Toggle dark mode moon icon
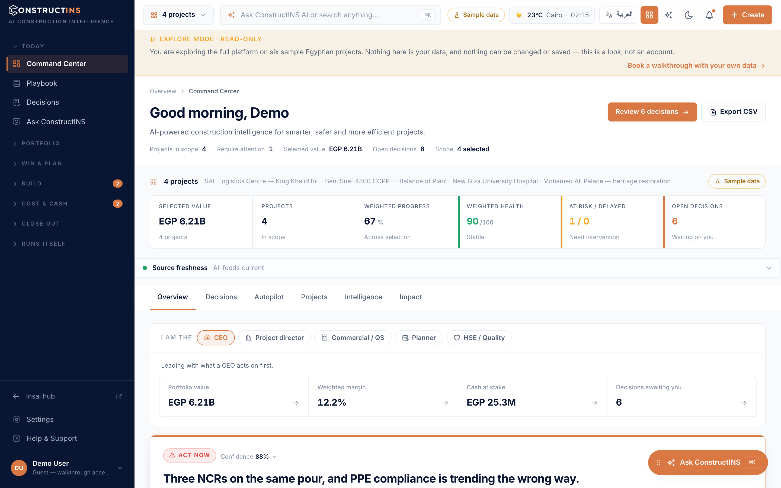 coord(689,15)
